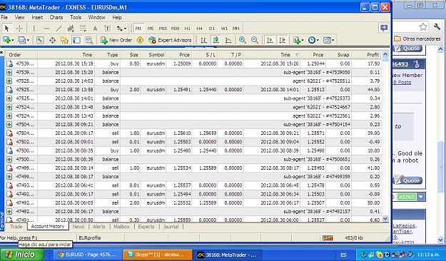Switch chart to M15 timeframe
Viewport: 446px width, 261px height.
[x=163, y=28]
